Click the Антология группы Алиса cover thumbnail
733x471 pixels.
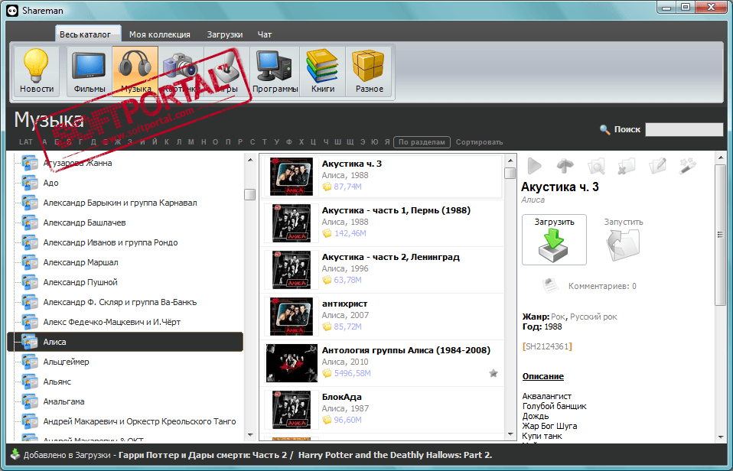[292, 363]
